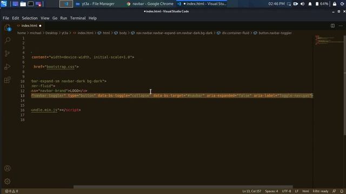Screen dimensions: 346x194
Task: Click 'UTF-8' encoding in status bar
Action: [x=287, y=191]
